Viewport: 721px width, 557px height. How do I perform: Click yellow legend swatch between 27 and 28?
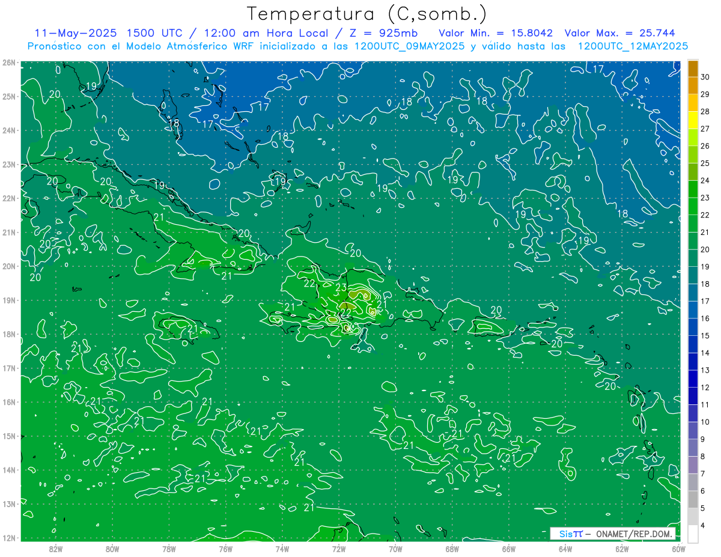[693, 120]
